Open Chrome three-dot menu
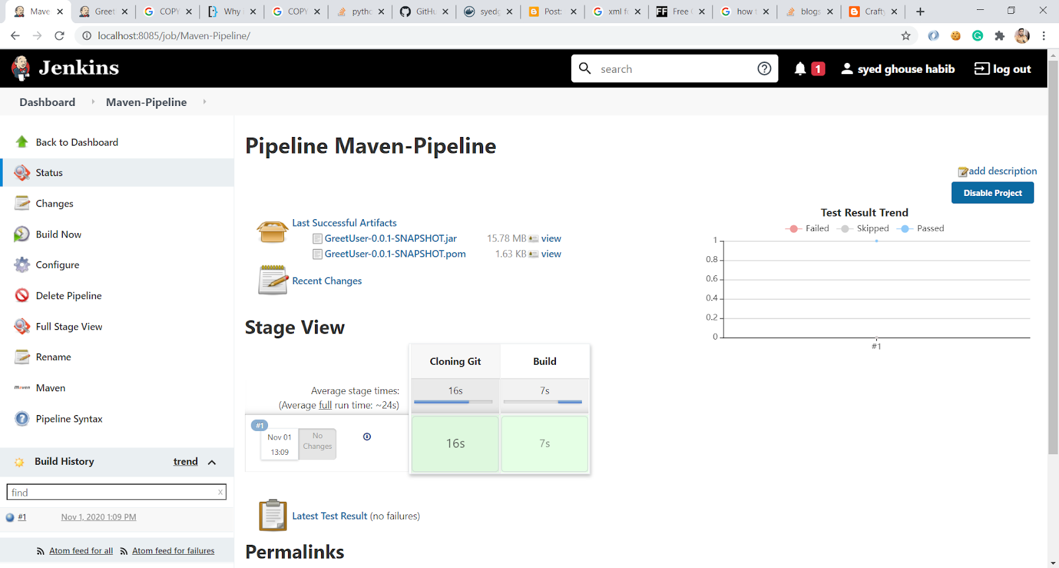1059x568 pixels. (x=1044, y=36)
